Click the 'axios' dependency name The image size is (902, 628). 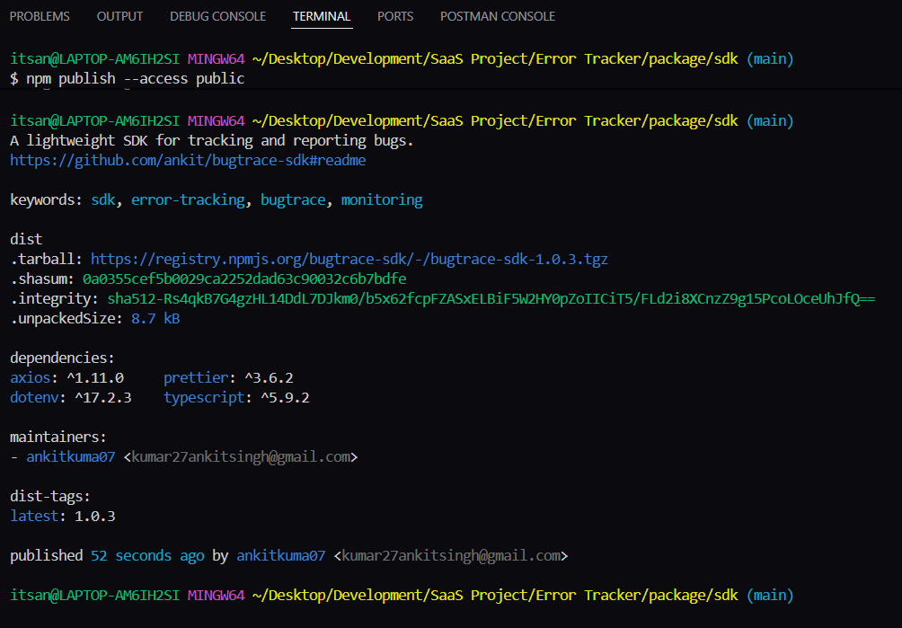point(30,378)
